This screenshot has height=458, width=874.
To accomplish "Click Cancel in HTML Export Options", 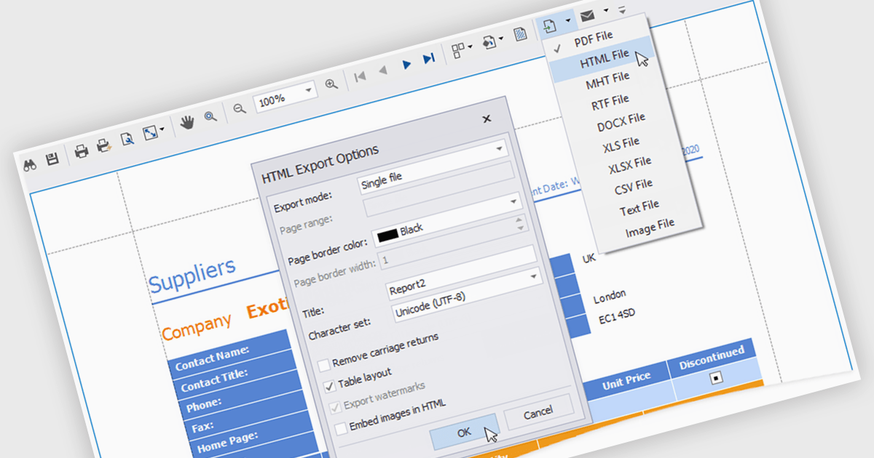I will [x=538, y=412].
